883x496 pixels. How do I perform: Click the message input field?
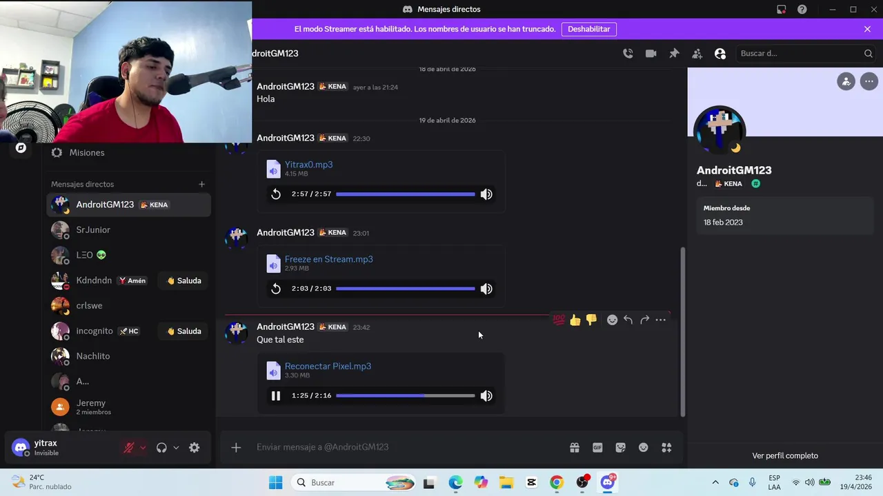[x=407, y=447]
